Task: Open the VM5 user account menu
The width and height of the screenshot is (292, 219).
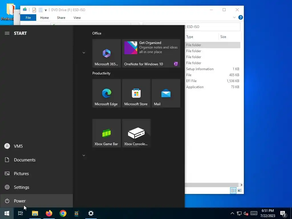Action: pos(36,146)
